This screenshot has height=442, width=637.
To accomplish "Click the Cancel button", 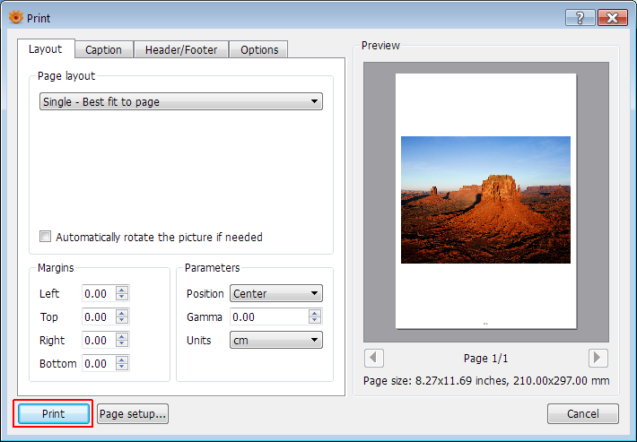I will tap(583, 413).
